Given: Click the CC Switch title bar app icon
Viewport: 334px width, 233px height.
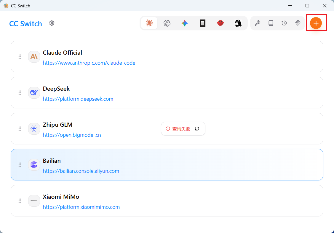Looking at the screenshot, I should (x=6, y=6).
